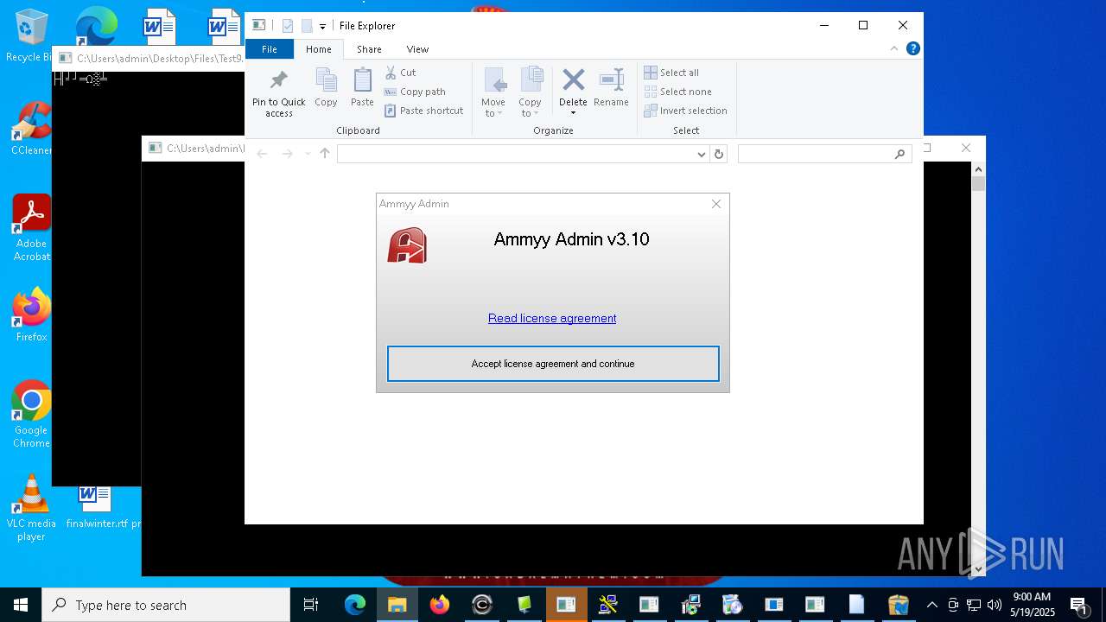
Task: Open the taskbar clock showing 9:00 AM
Action: [x=1033, y=605]
